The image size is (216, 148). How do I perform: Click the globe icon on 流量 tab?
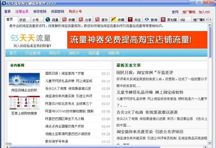(48, 19)
